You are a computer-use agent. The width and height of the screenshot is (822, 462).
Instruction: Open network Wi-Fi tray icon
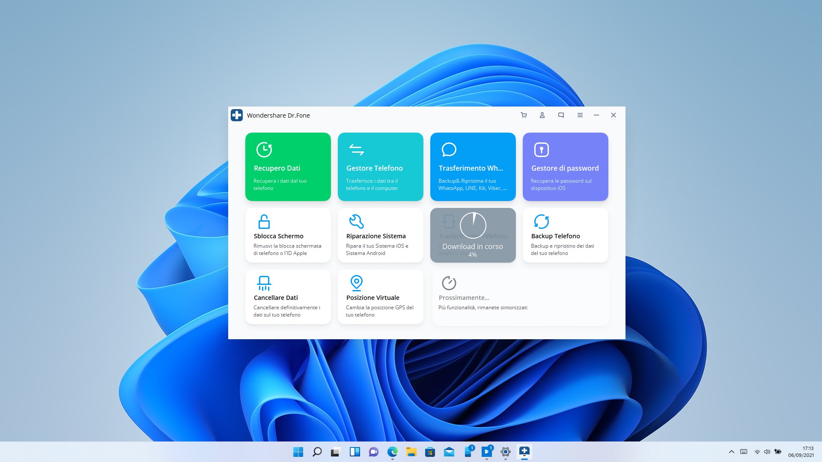click(x=757, y=452)
